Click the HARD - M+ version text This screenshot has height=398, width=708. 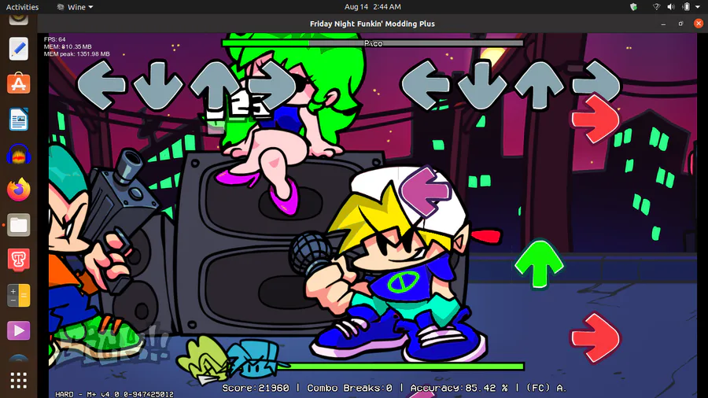pos(114,394)
